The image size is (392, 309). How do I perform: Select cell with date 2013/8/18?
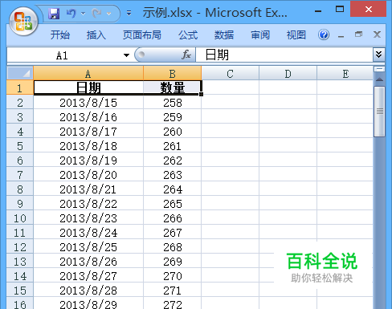[88, 146]
